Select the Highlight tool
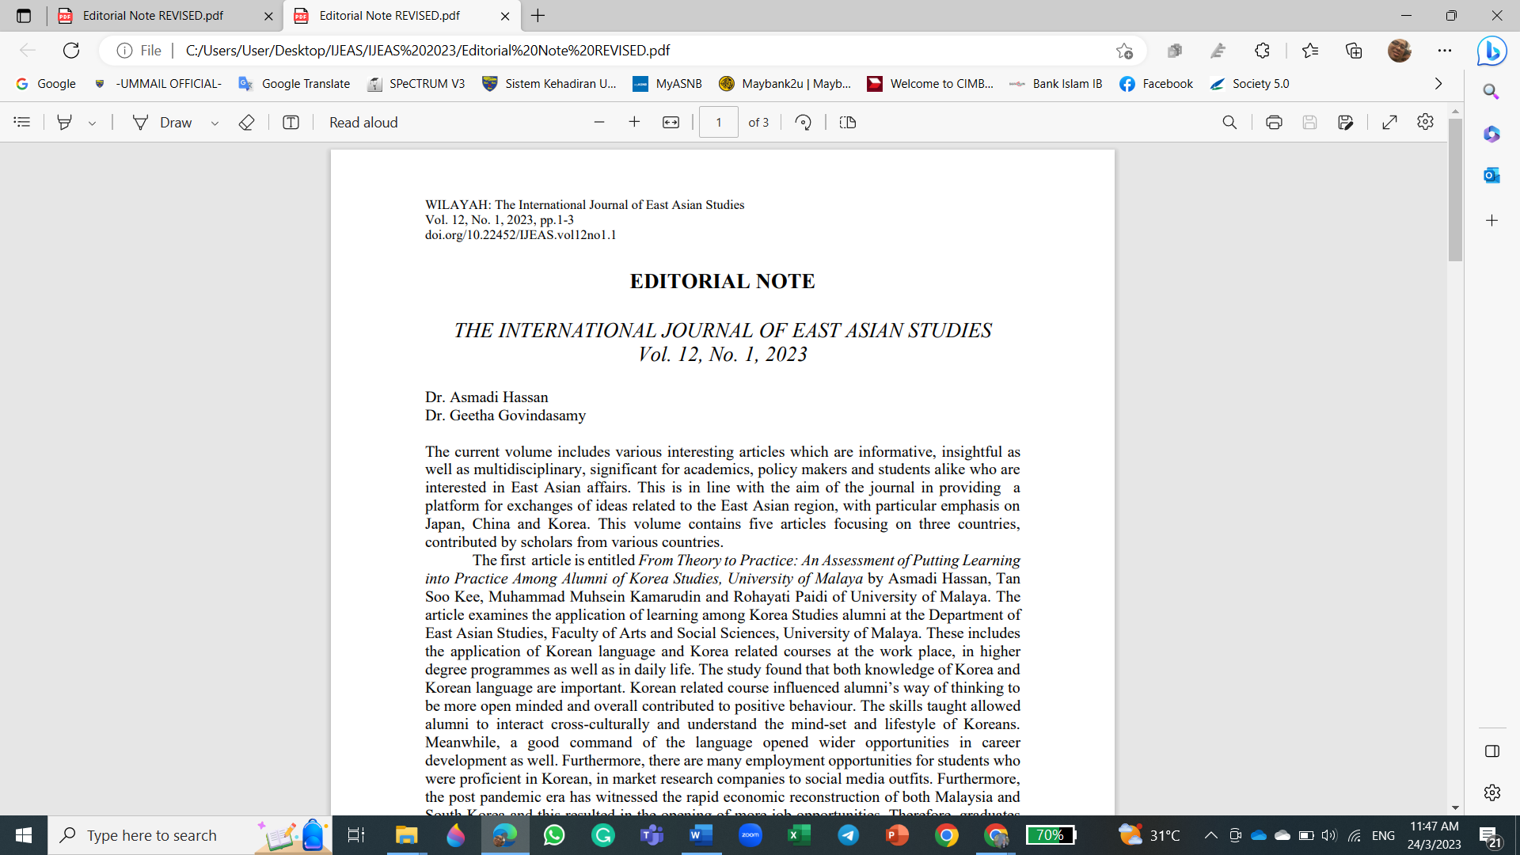The width and height of the screenshot is (1520, 855). pyautogui.click(x=65, y=122)
